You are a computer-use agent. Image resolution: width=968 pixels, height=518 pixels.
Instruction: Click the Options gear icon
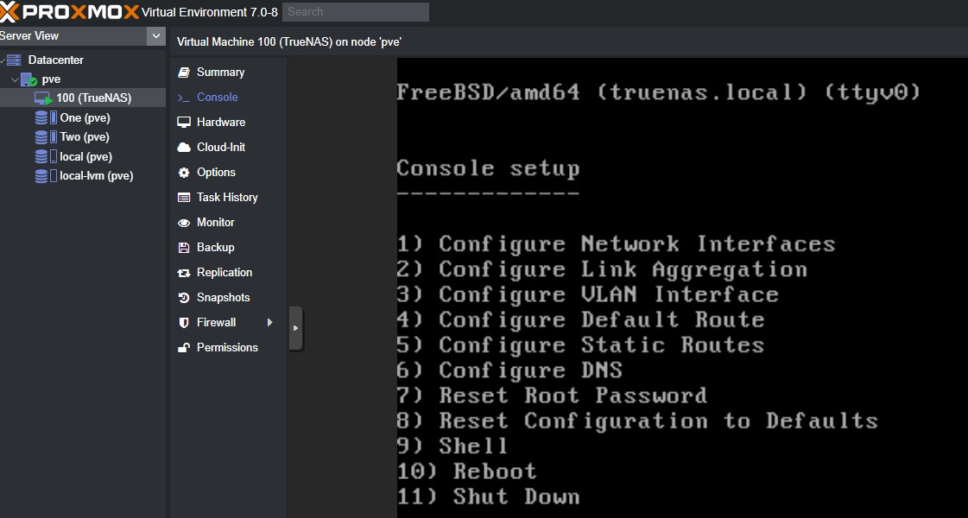pyautogui.click(x=183, y=173)
